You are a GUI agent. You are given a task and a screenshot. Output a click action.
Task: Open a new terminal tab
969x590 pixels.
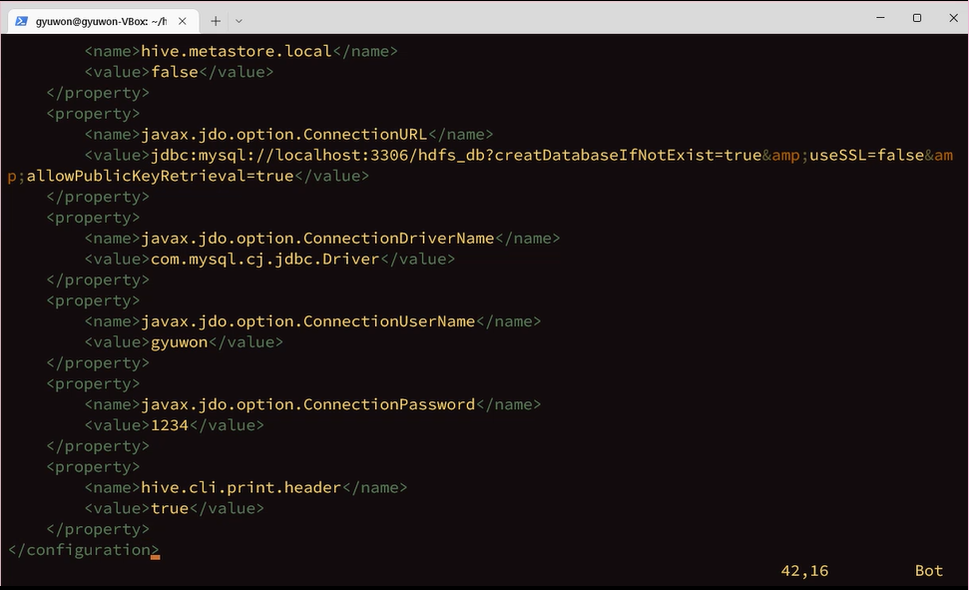(x=216, y=21)
